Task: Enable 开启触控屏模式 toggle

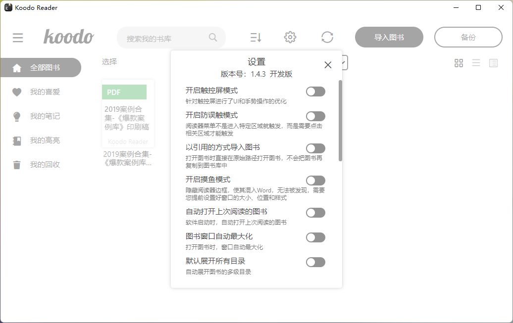Action: pyautogui.click(x=315, y=92)
